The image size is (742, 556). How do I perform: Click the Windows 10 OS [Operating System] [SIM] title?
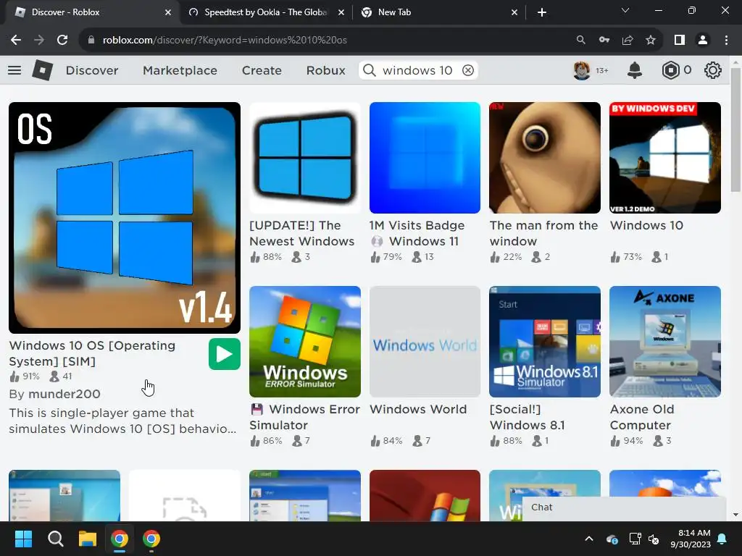(92, 353)
